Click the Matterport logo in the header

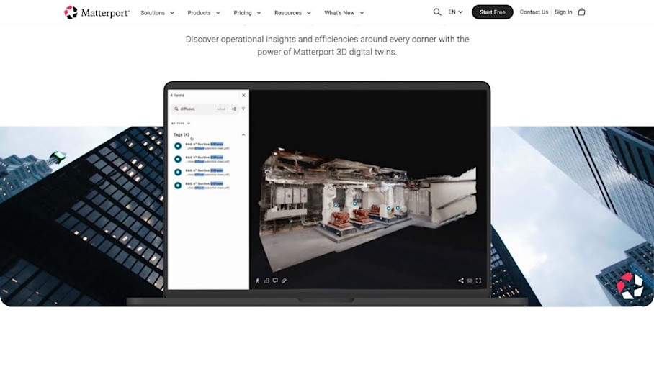pos(97,12)
